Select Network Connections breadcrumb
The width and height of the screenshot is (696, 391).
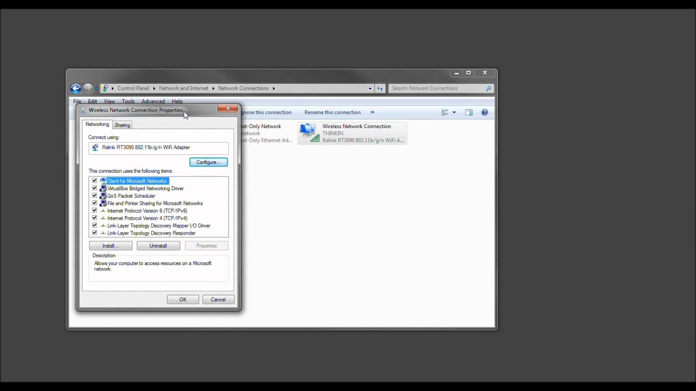pyautogui.click(x=243, y=88)
